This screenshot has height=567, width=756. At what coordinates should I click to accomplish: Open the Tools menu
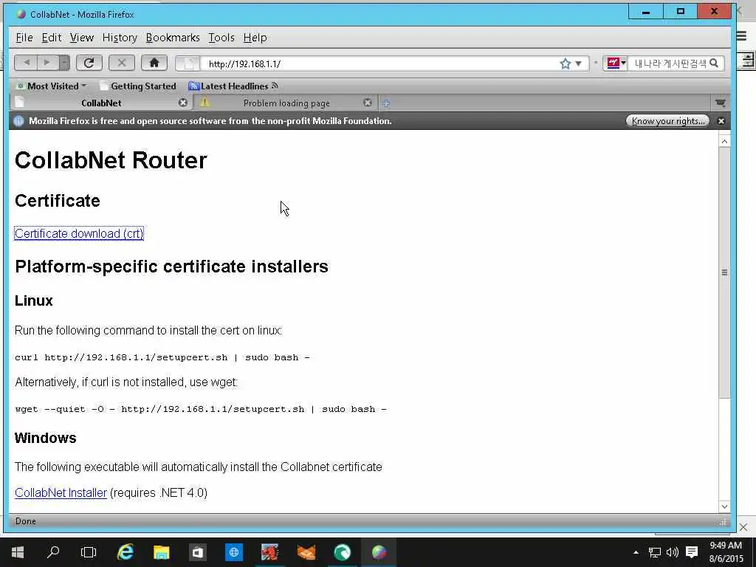pos(221,38)
